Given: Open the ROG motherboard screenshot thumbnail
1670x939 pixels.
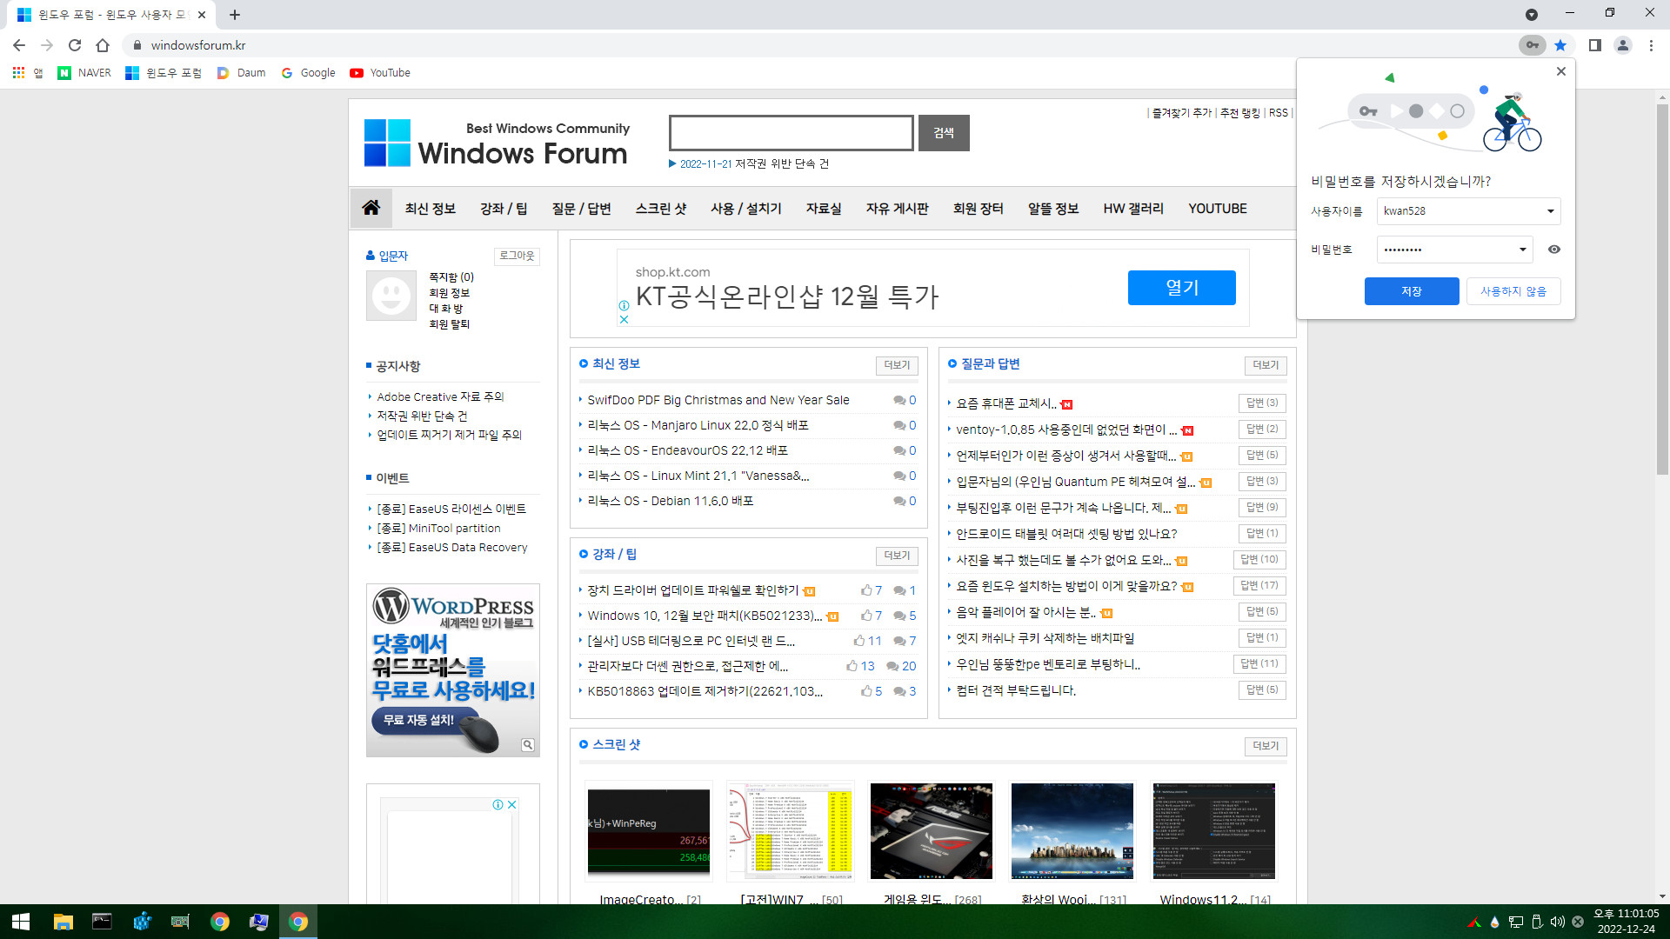Looking at the screenshot, I should coord(932,831).
